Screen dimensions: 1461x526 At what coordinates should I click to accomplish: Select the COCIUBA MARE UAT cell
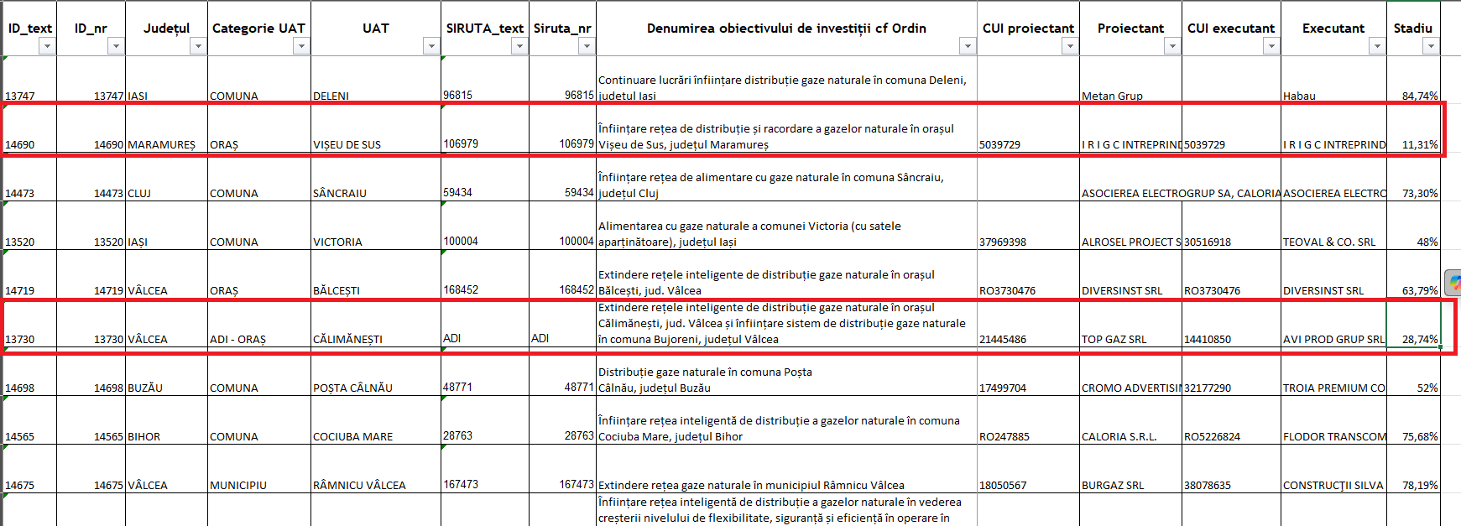[376, 420]
